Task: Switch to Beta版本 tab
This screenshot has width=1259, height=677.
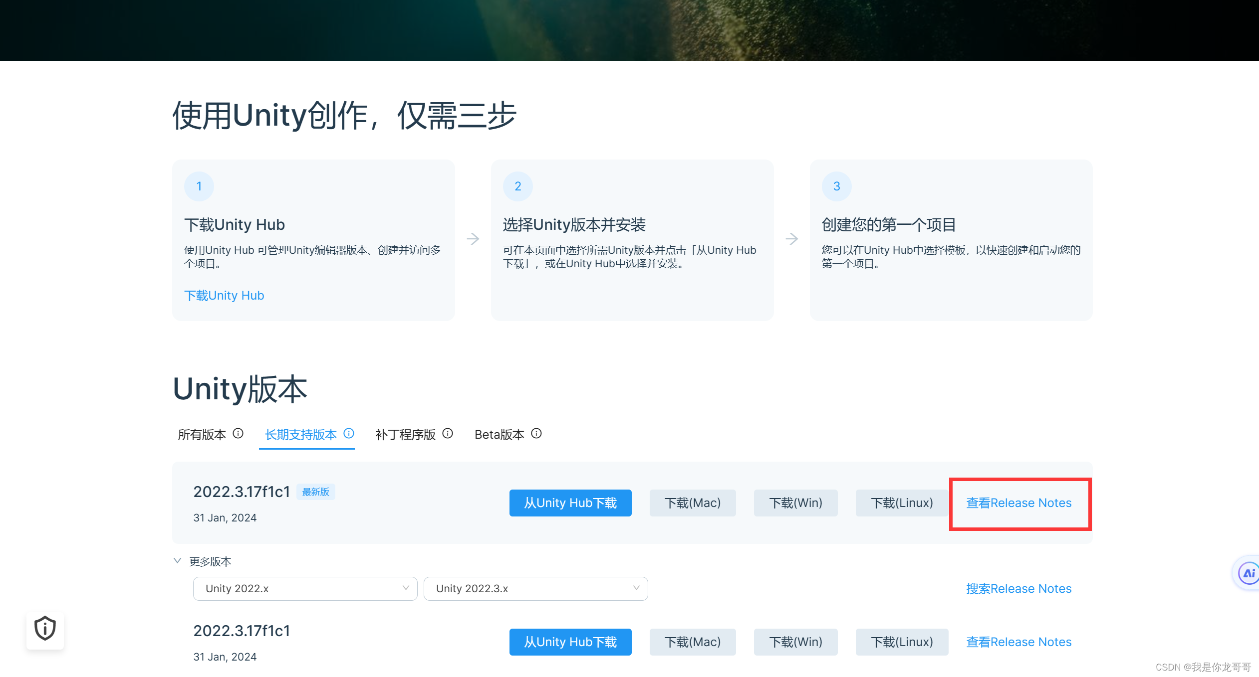Action: (499, 435)
